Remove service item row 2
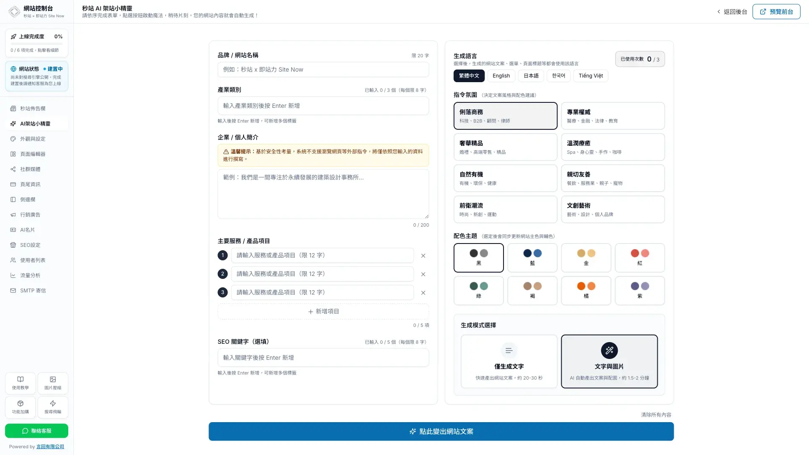This screenshot has height=455, width=809. pos(423,274)
